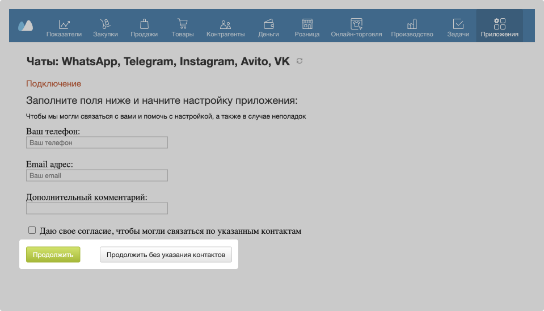Click into the Ваш email field

[97, 176]
